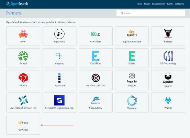Viewport: 190px width, 138px height.
Task: Click the SearchBlox cross logo
Action: tap(23, 100)
